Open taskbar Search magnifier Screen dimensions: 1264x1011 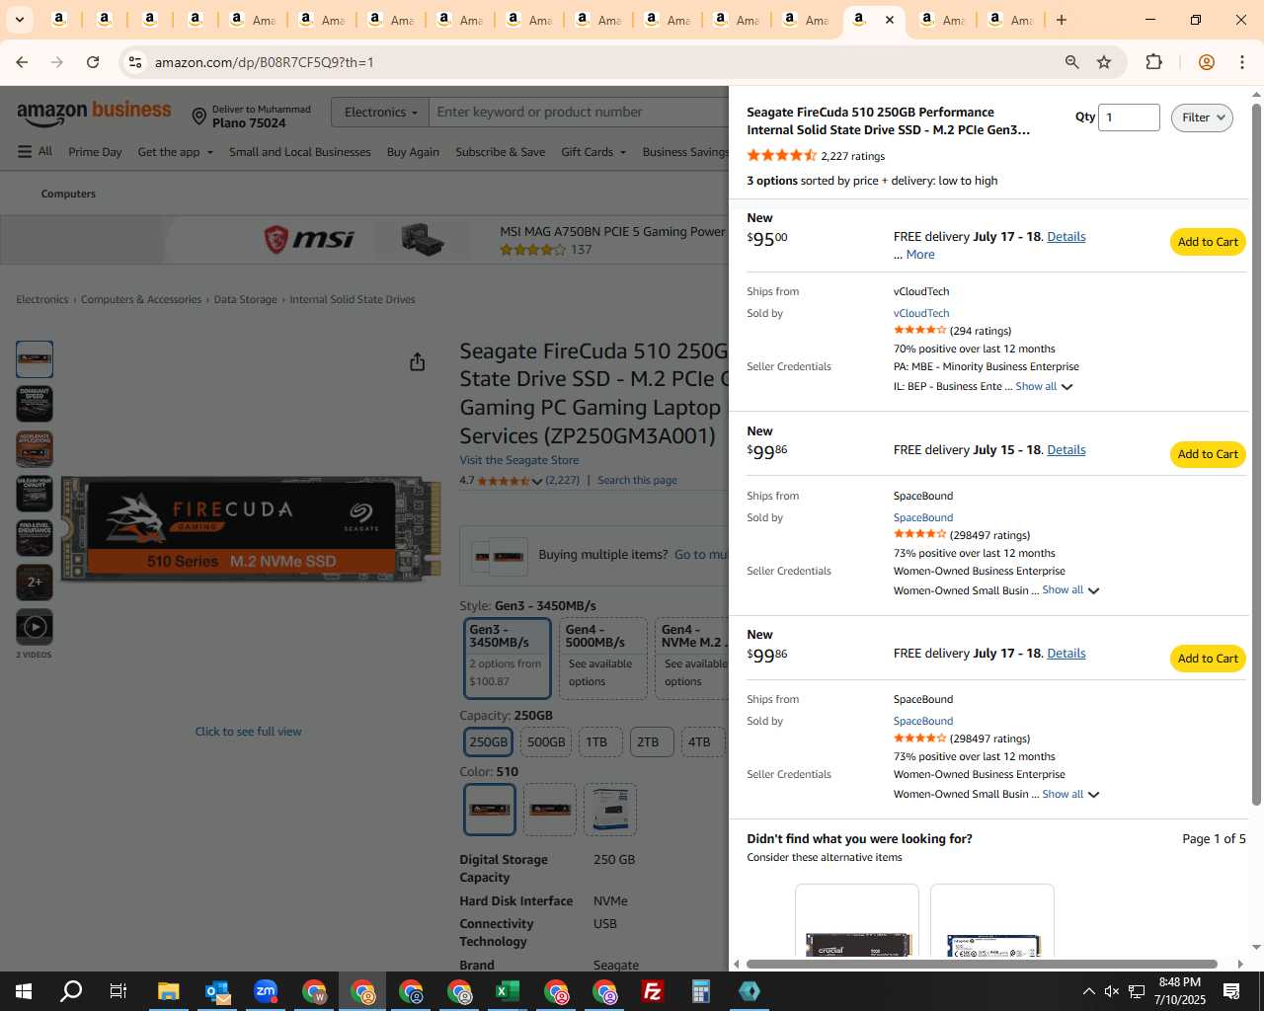pyautogui.click(x=71, y=991)
